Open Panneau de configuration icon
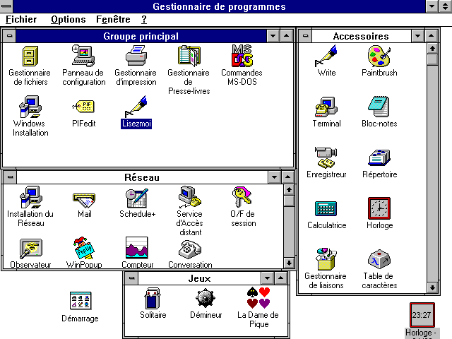Image resolution: width=452 pixels, height=339 pixels. [x=83, y=56]
